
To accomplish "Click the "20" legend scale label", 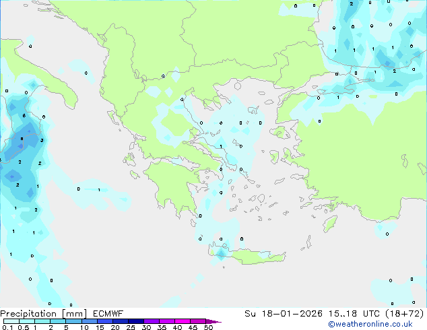I will point(115,327).
